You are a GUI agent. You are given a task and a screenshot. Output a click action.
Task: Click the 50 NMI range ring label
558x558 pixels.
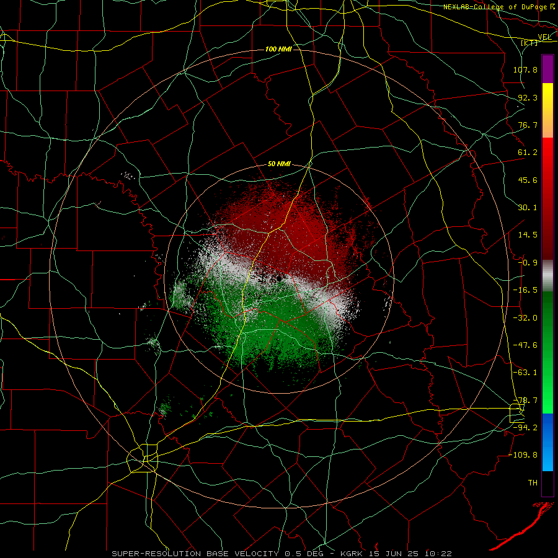[x=279, y=164]
